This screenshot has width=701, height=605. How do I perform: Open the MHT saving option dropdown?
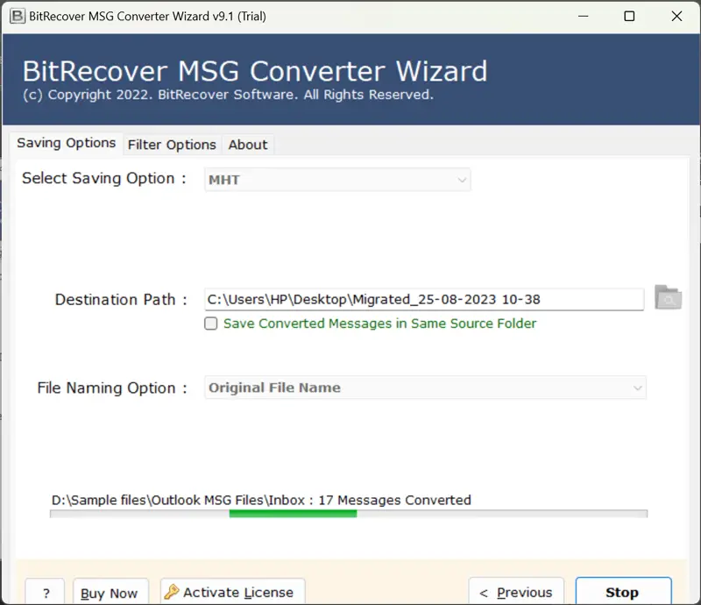337,179
